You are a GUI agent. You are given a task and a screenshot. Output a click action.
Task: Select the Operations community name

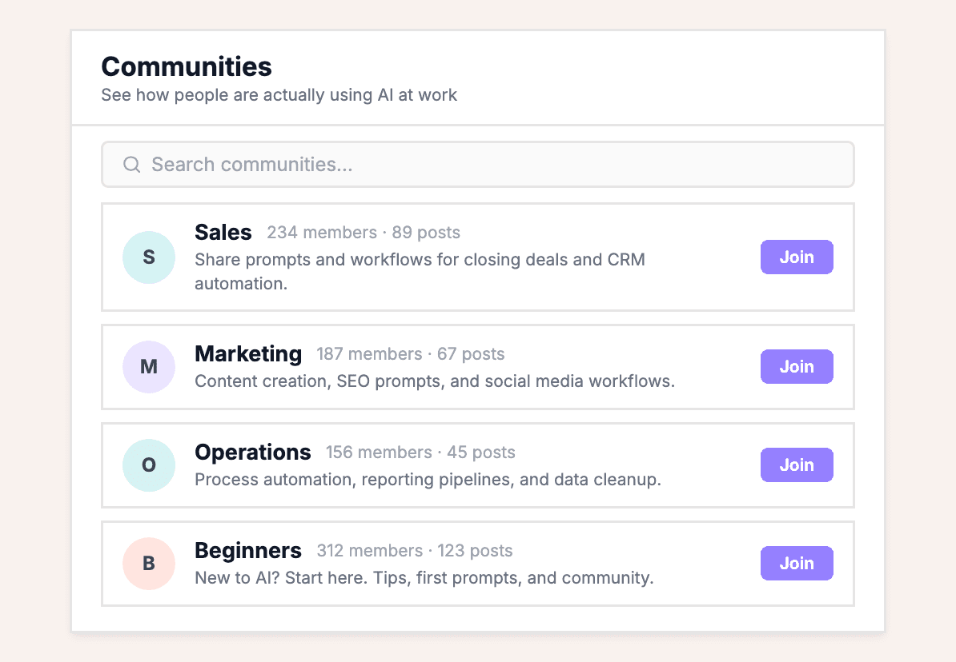[x=252, y=453]
